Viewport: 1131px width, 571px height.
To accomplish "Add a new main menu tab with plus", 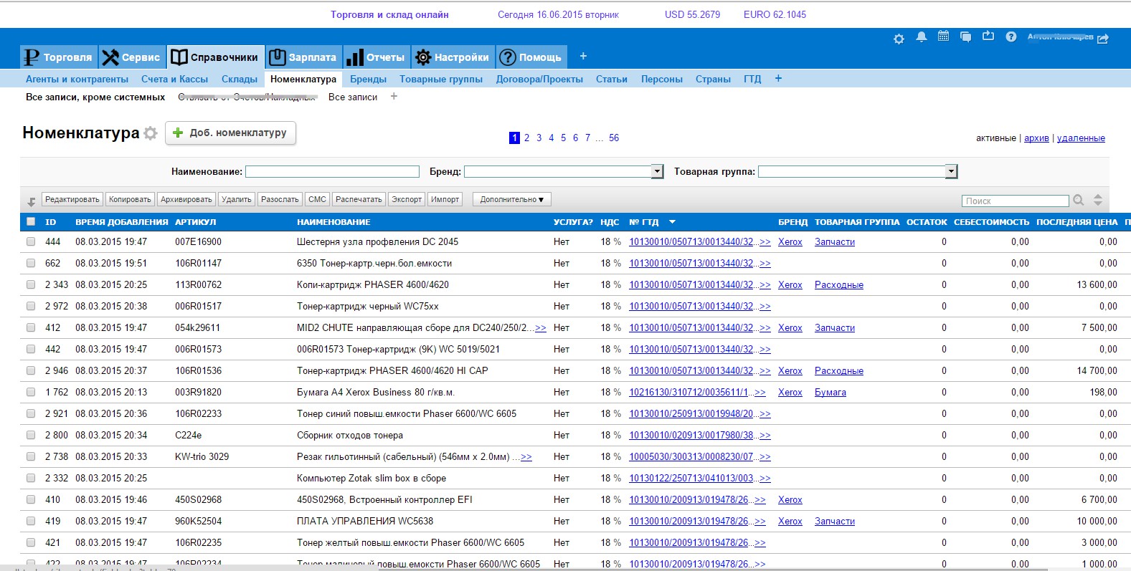I will click(x=583, y=56).
